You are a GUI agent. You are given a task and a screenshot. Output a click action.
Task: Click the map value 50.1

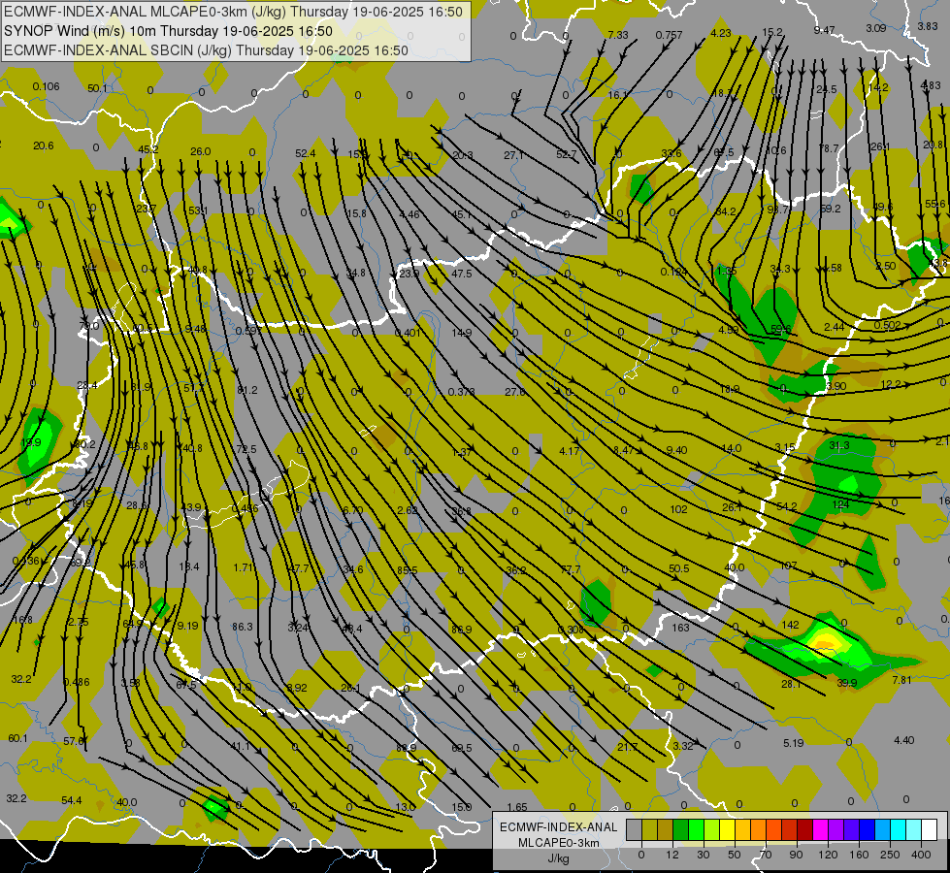coord(97,88)
